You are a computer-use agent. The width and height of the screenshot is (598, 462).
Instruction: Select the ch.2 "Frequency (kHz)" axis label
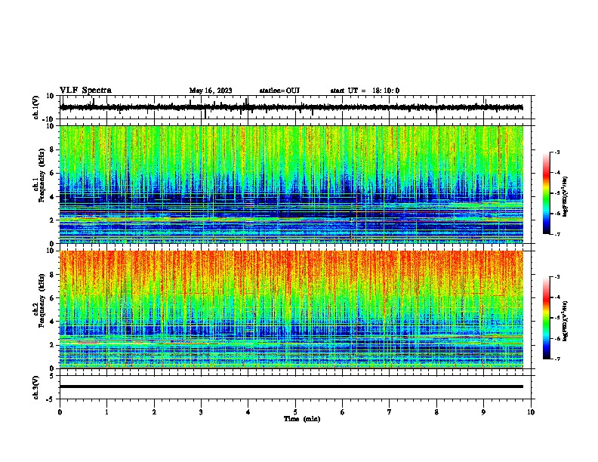(x=41, y=300)
